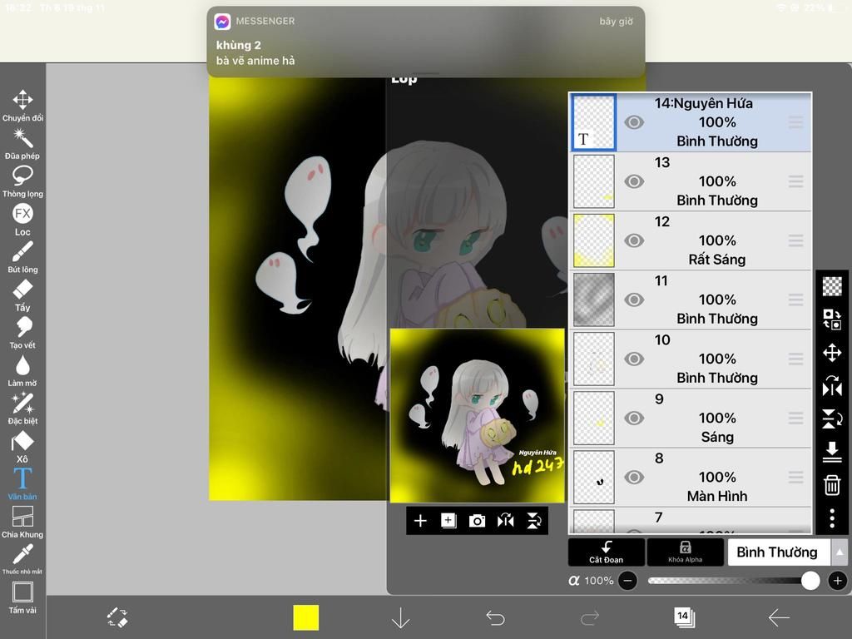Open the yellow current color swatch
Screen dimensions: 852x639
306,618
